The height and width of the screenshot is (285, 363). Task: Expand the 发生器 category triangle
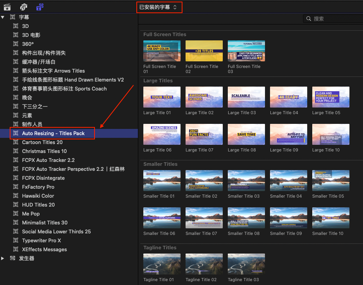pyautogui.click(x=3, y=258)
